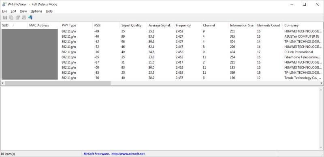Screen dimensions: 324x157
Task: Open the Options menu
Action: [x=36, y=11]
